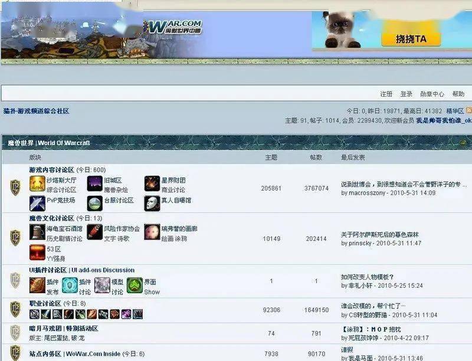This screenshot has width=472, height=361.
Task: Open the 旧城区 subforum icon
Action: [94, 184]
